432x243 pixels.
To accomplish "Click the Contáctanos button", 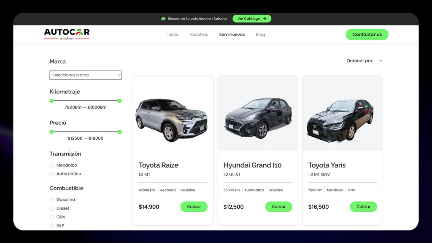I will coord(367,35).
